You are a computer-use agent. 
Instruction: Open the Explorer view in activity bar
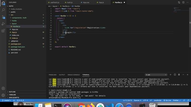pos(3,3)
